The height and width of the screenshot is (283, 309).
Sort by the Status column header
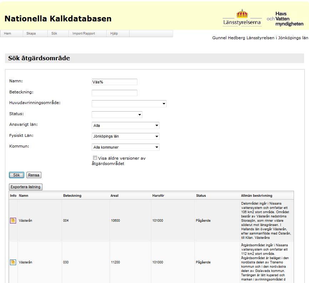coord(201,196)
